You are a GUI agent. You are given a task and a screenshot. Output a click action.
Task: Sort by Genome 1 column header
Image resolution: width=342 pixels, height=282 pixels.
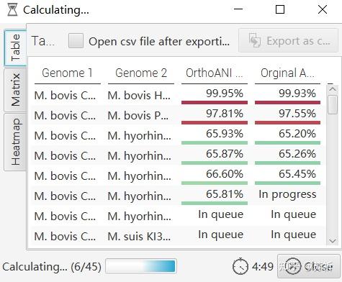click(x=68, y=73)
